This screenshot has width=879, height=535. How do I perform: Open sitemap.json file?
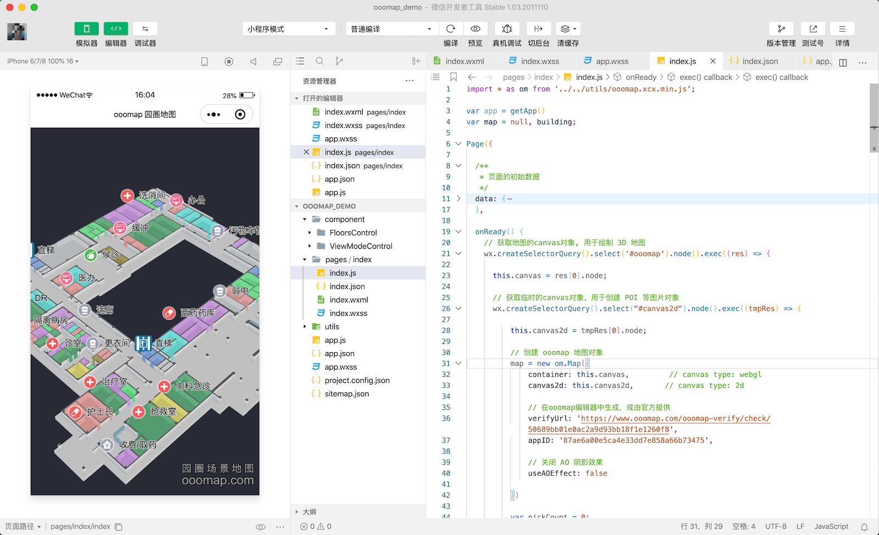(358, 394)
